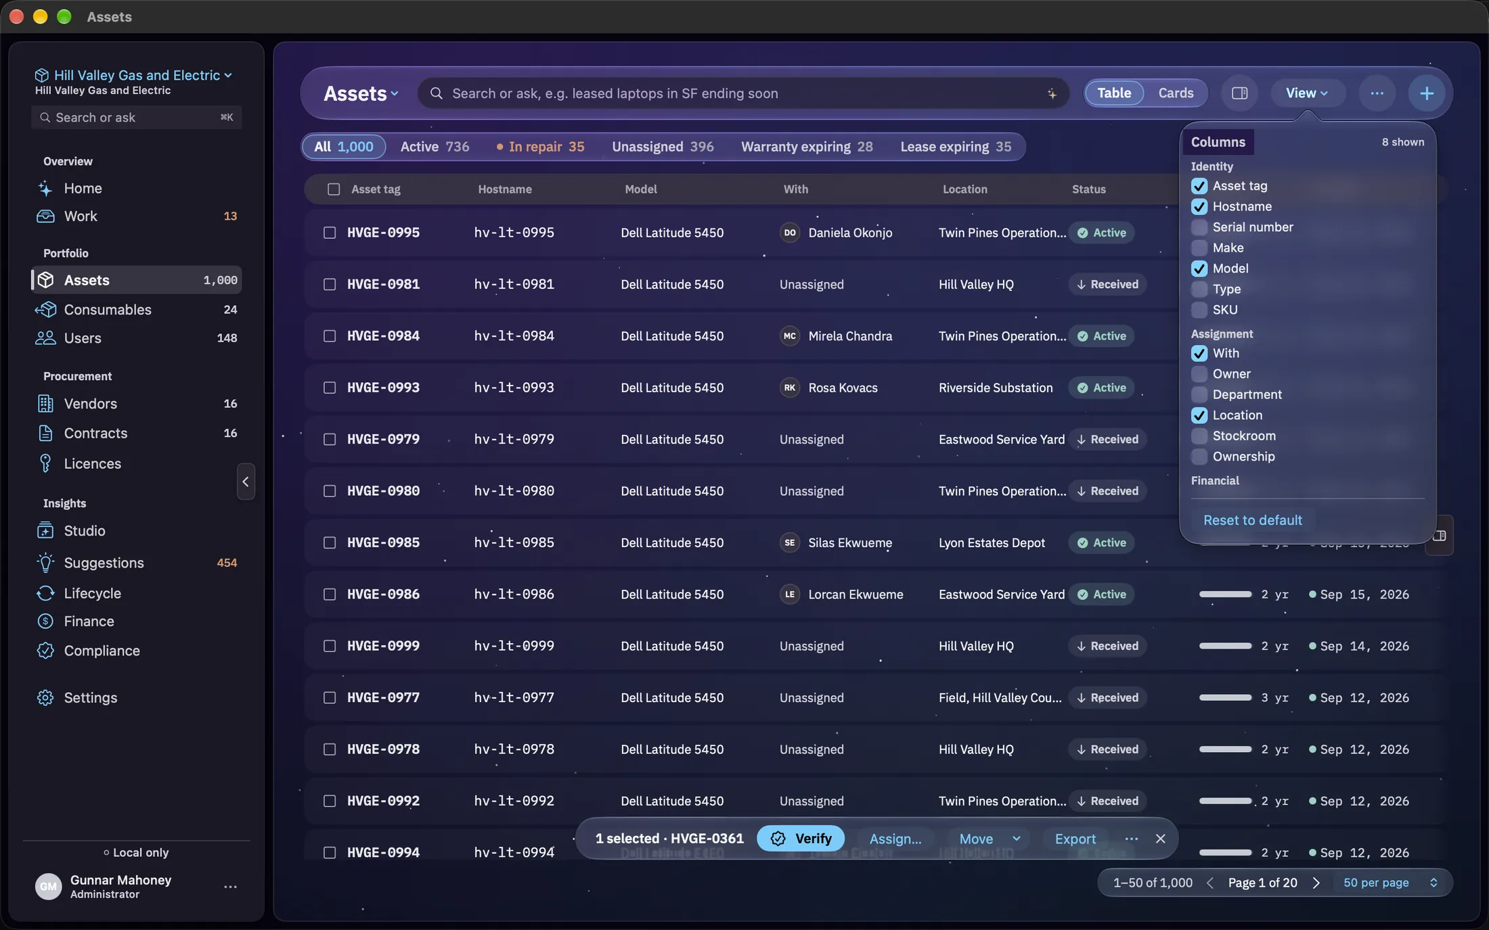Enable the Make column checkbox
The image size is (1489, 930).
[1199, 248]
